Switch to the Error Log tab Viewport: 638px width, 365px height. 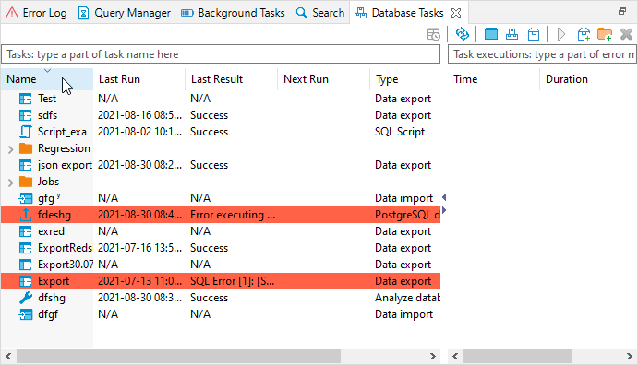(x=36, y=13)
